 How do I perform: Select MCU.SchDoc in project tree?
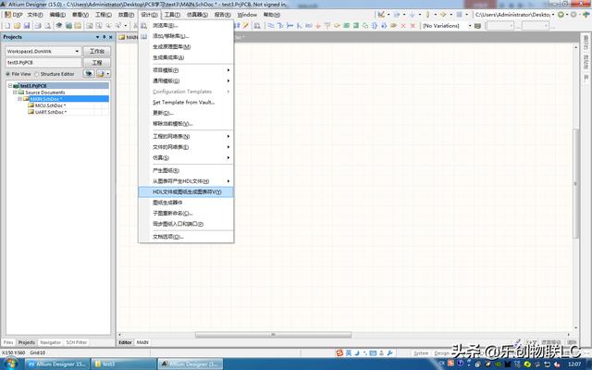click(x=50, y=105)
